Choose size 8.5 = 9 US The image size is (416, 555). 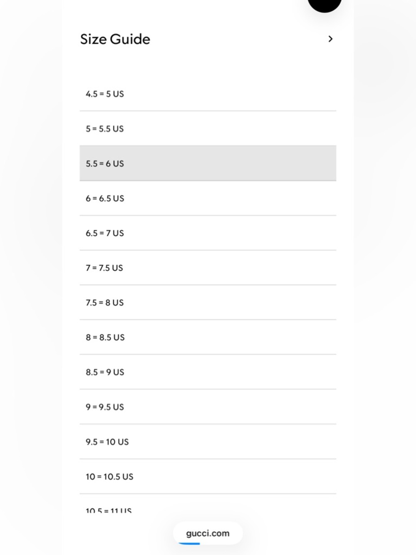click(208, 372)
